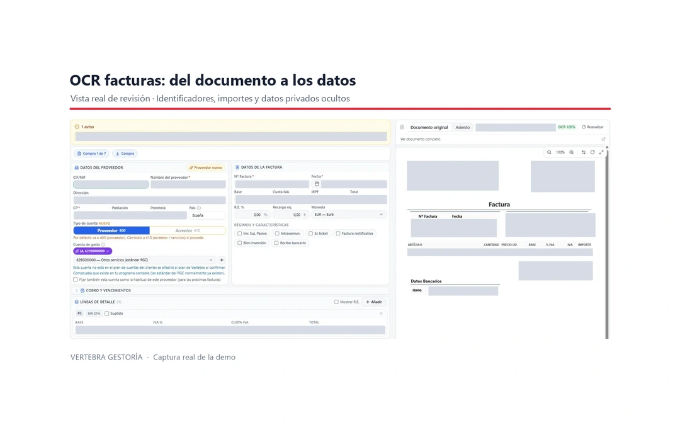Click Compra 1 de 7 pill

tap(91, 154)
